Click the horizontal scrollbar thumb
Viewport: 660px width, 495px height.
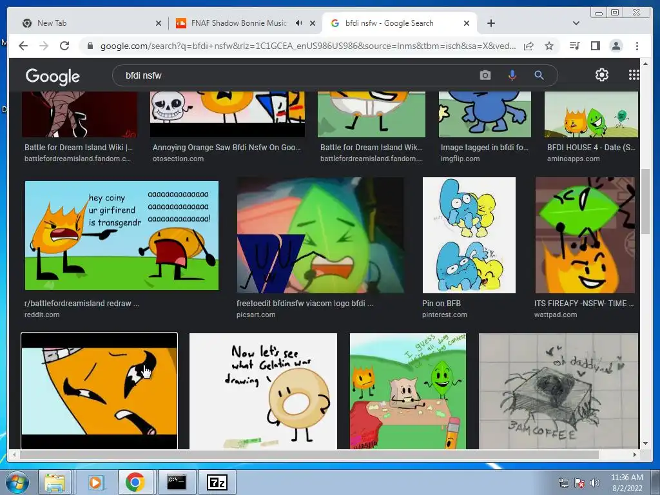click(x=309, y=454)
